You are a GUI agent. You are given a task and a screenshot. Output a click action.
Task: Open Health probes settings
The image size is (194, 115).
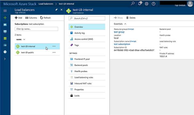tap(87, 71)
